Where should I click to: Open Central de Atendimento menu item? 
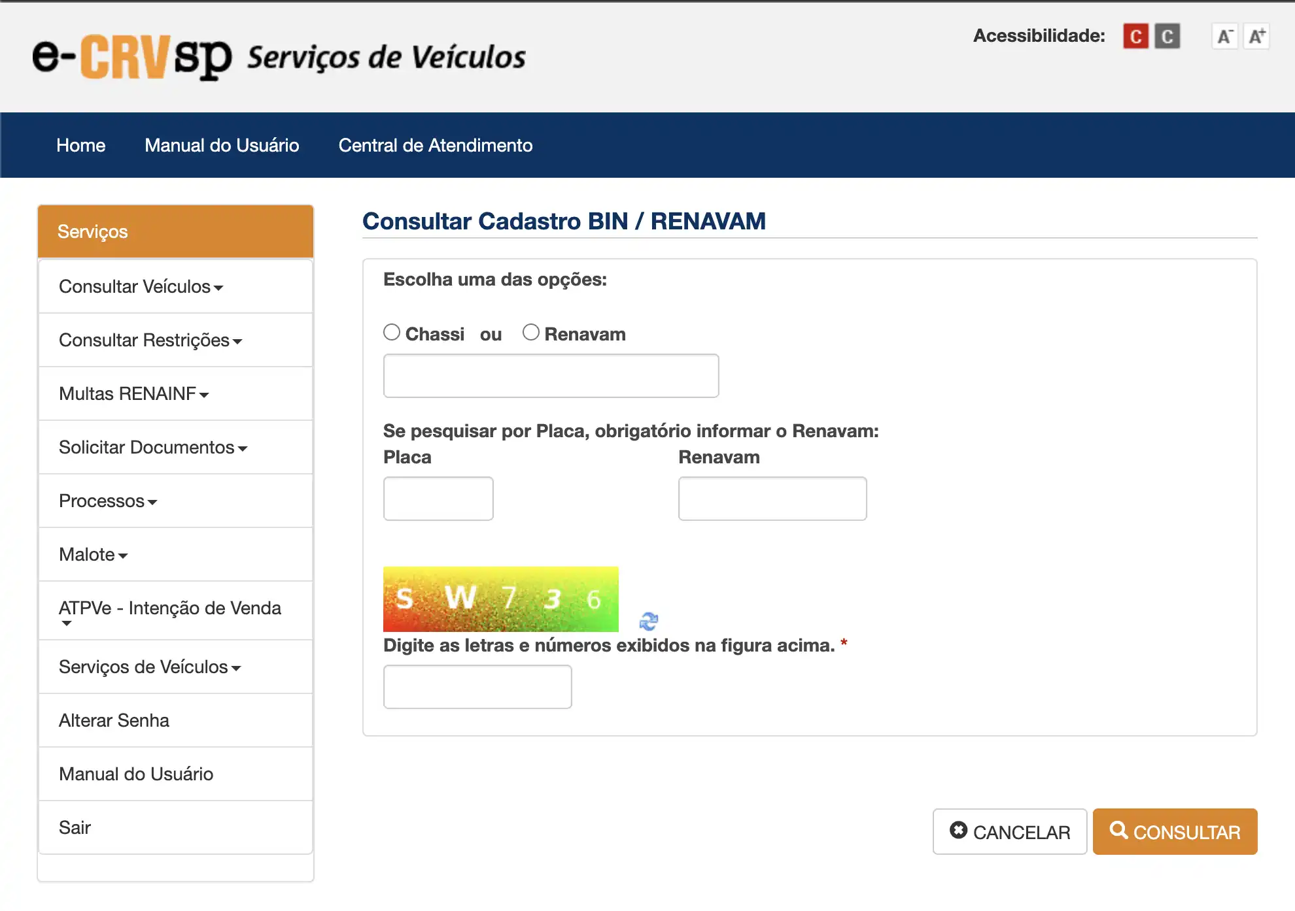[x=435, y=145]
